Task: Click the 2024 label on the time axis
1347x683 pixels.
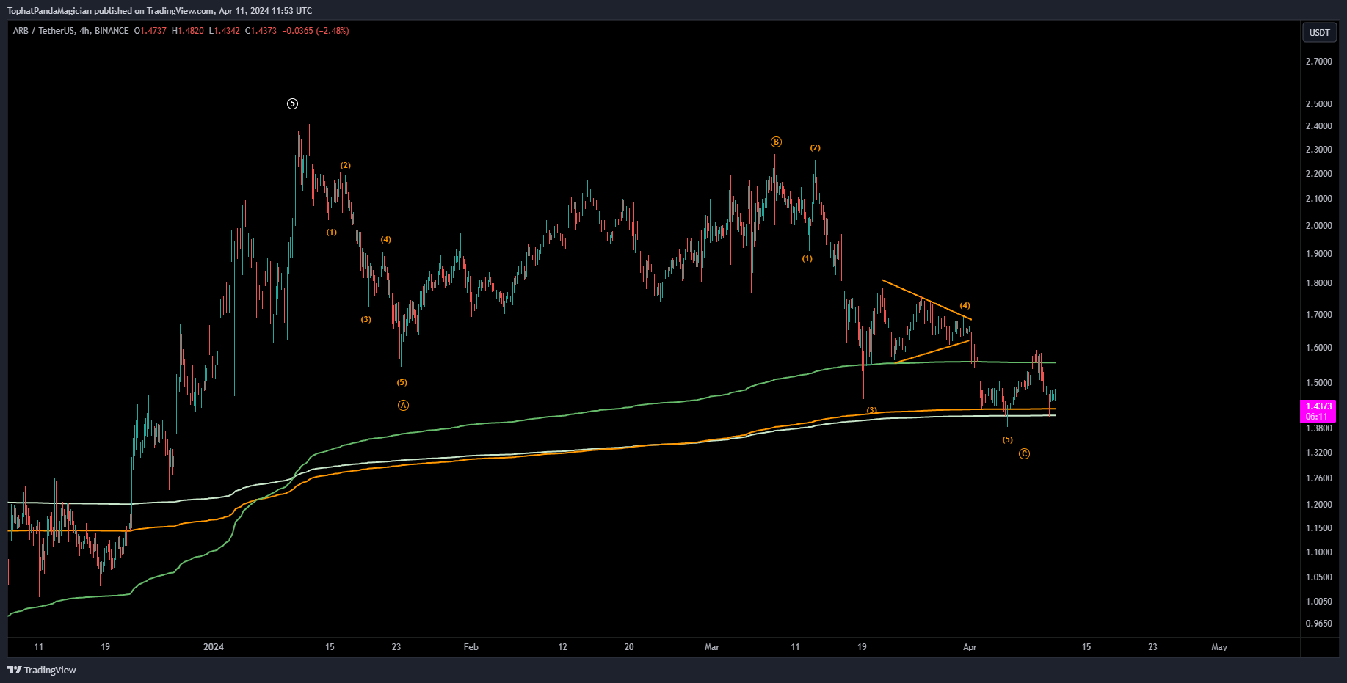Action: pyautogui.click(x=214, y=647)
